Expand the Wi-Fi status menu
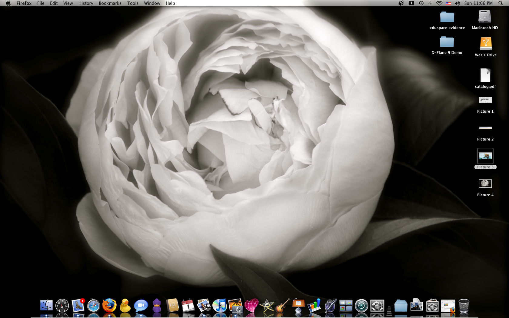This screenshot has height=318, width=509. [439, 3]
